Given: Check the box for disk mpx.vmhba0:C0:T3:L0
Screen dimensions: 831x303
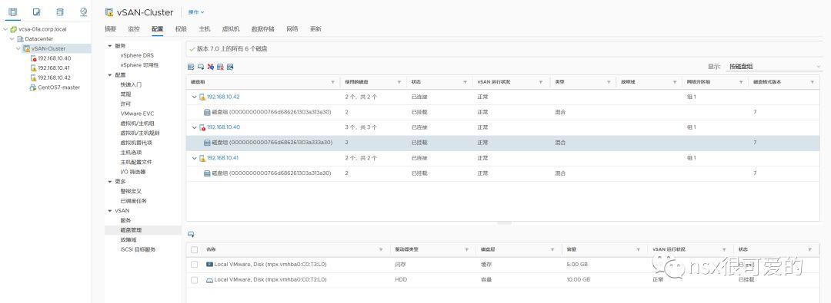Looking at the screenshot, I should click(x=195, y=265).
